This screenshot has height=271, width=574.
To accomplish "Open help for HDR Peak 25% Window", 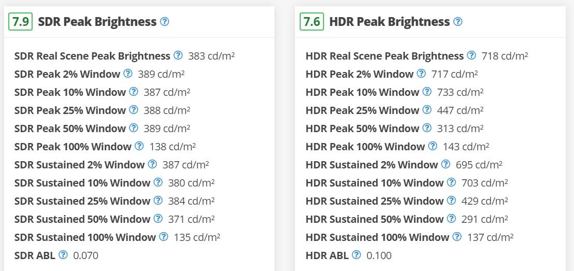I will 426,110.
